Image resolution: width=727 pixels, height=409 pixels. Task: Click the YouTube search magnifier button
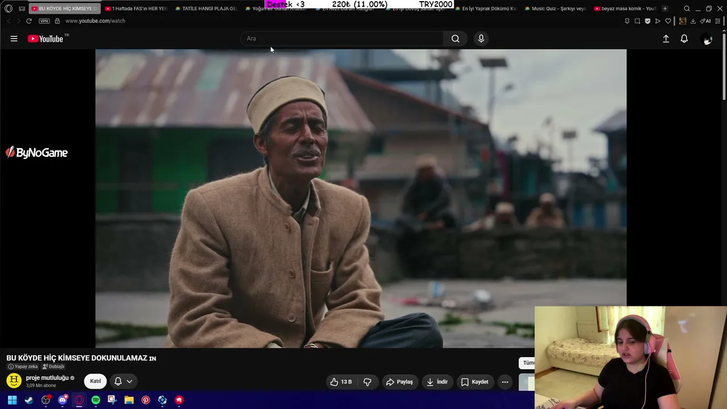[x=456, y=39]
